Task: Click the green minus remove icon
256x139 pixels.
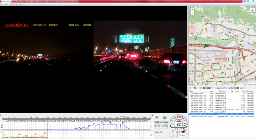Action: 193,88
